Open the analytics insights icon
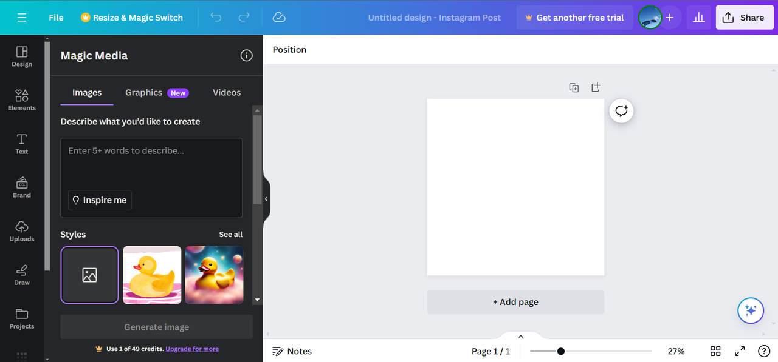This screenshot has height=362, width=778. tap(699, 18)
